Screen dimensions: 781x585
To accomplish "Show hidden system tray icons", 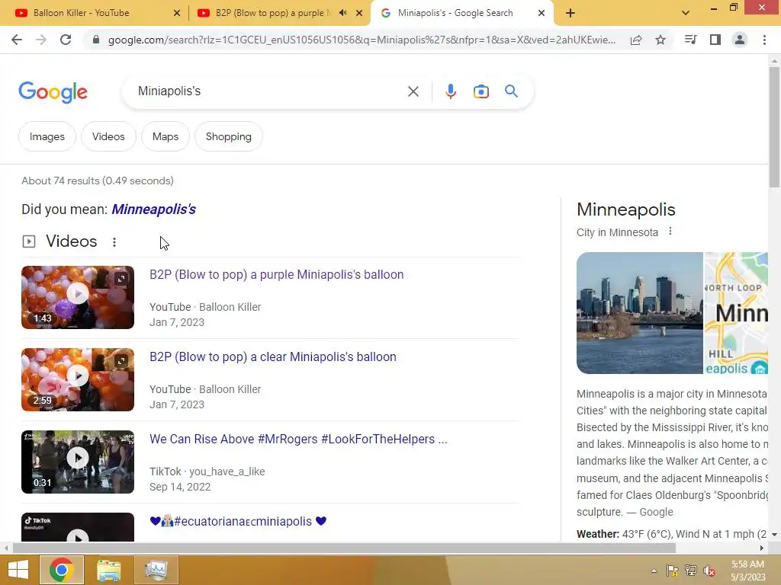I will pos(654,571).
